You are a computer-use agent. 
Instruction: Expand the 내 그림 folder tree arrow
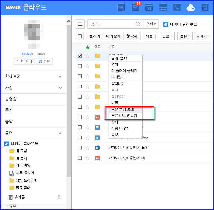pos(7,151)
